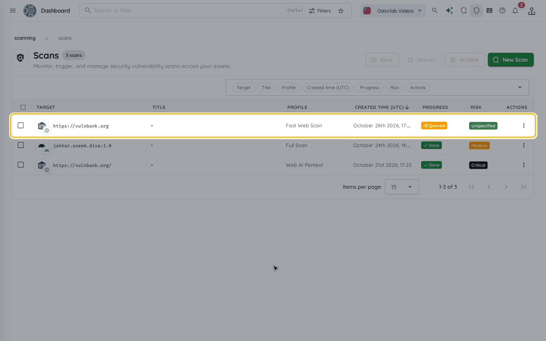Screen dimensions: 546x341
Task: Open the Filters button
Action: [x=320, y=11]
